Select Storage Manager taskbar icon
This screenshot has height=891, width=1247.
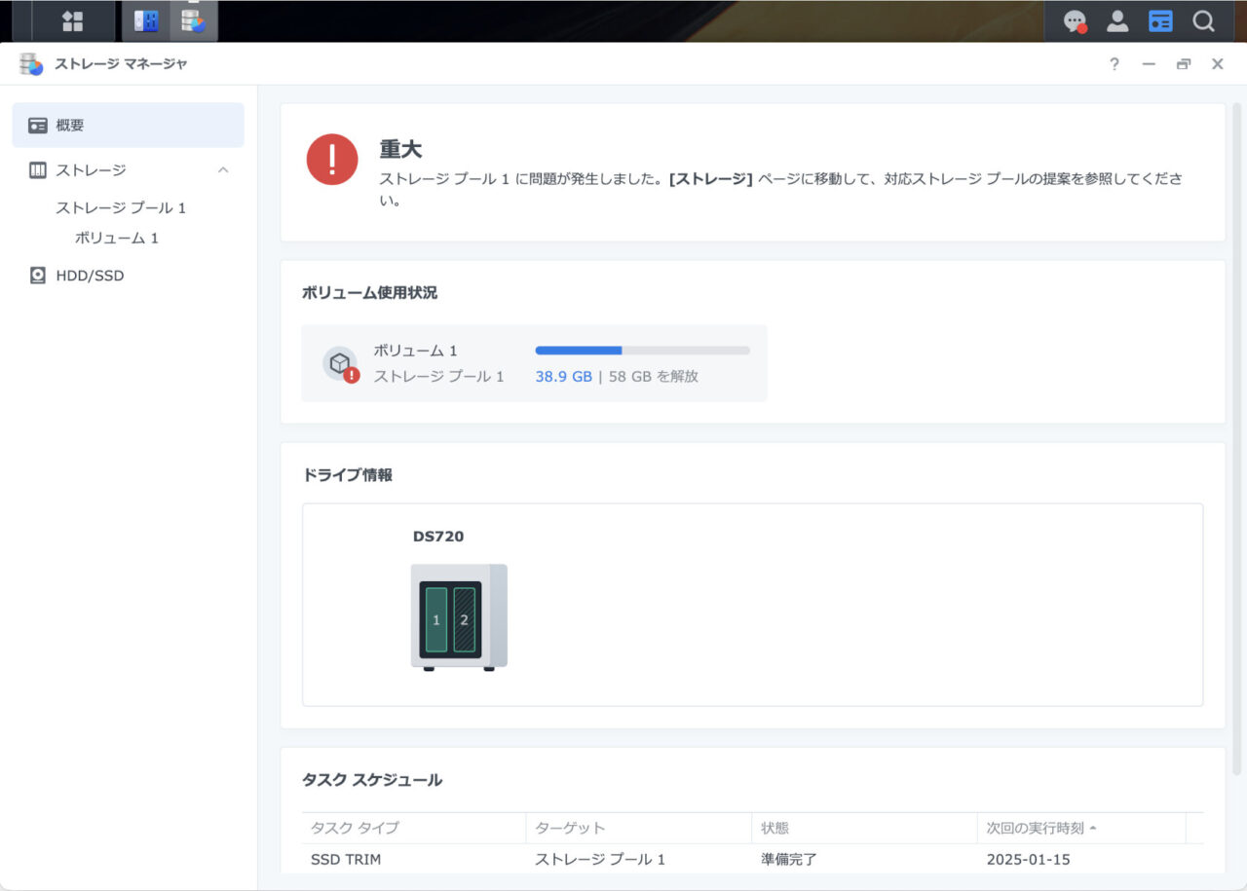194,20
